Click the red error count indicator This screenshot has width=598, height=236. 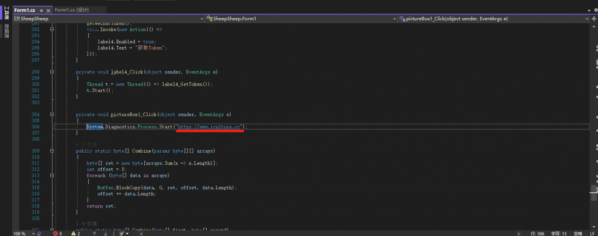point(57,233)
